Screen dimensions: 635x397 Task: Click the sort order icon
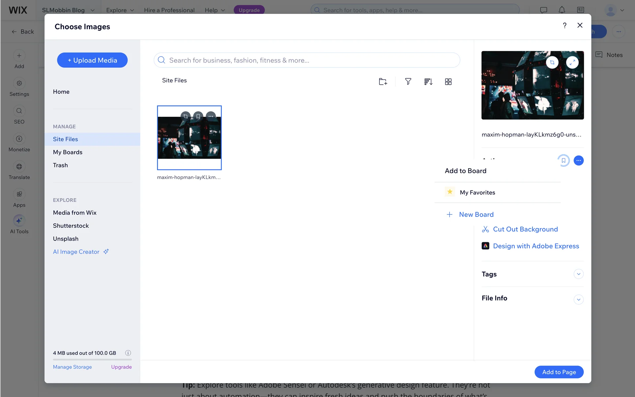[428, 82]
